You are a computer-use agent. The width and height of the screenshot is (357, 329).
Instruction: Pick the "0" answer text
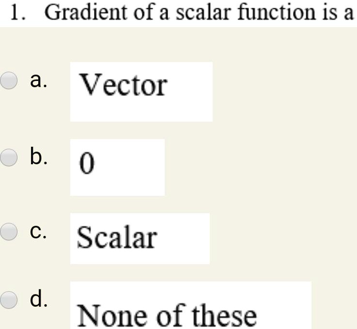[x=87, y=163]
